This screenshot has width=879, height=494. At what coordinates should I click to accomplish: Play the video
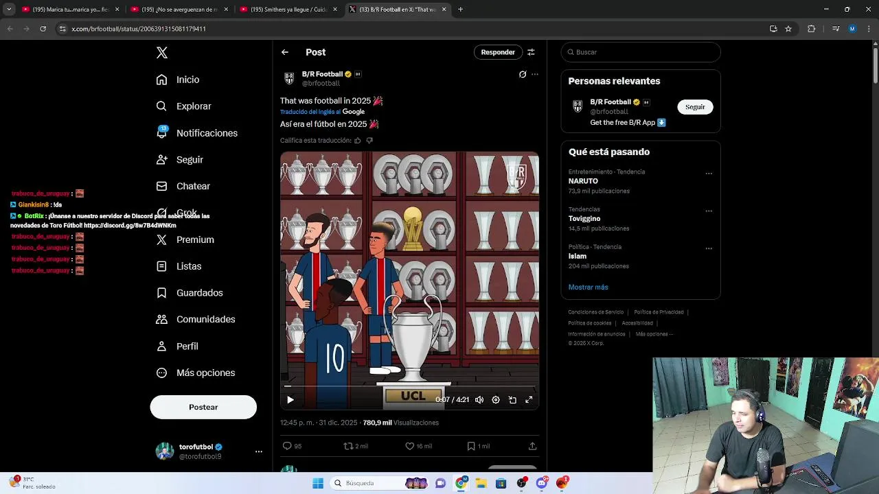[290, 400]
